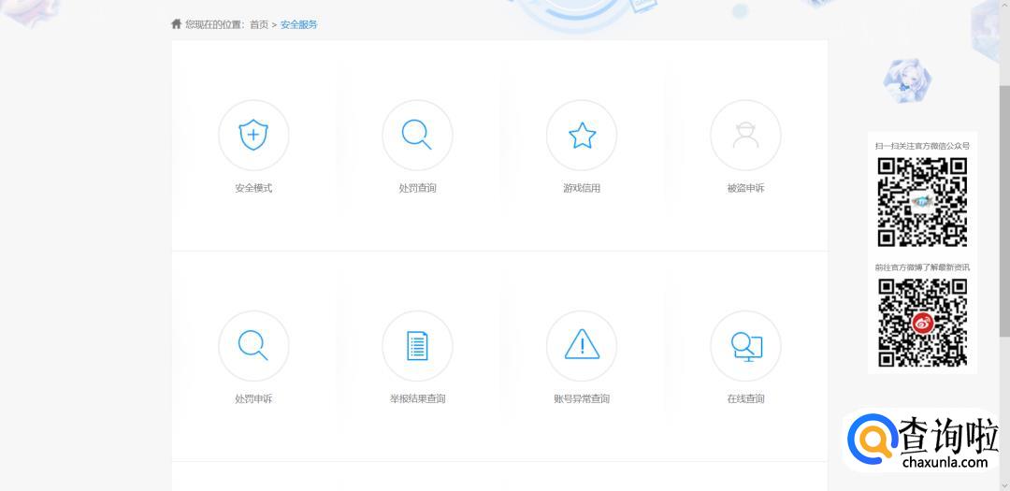Click the 账号异常查询 label

pos(582,398)
